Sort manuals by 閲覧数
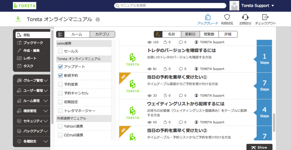291x150 pixels. tap(209, 34)
